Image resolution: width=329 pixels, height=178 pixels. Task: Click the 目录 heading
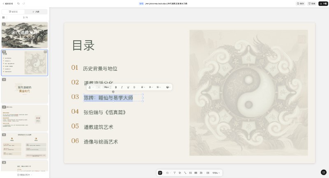pyautogui.click(x=83, y=46)
